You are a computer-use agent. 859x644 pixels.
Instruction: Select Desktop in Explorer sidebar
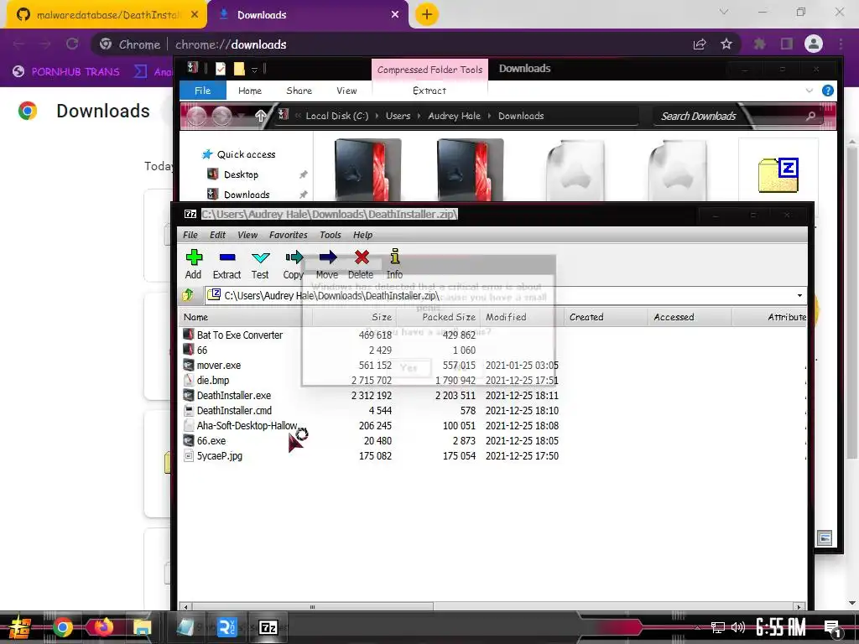pyautogui.click(x=233, y=174)
